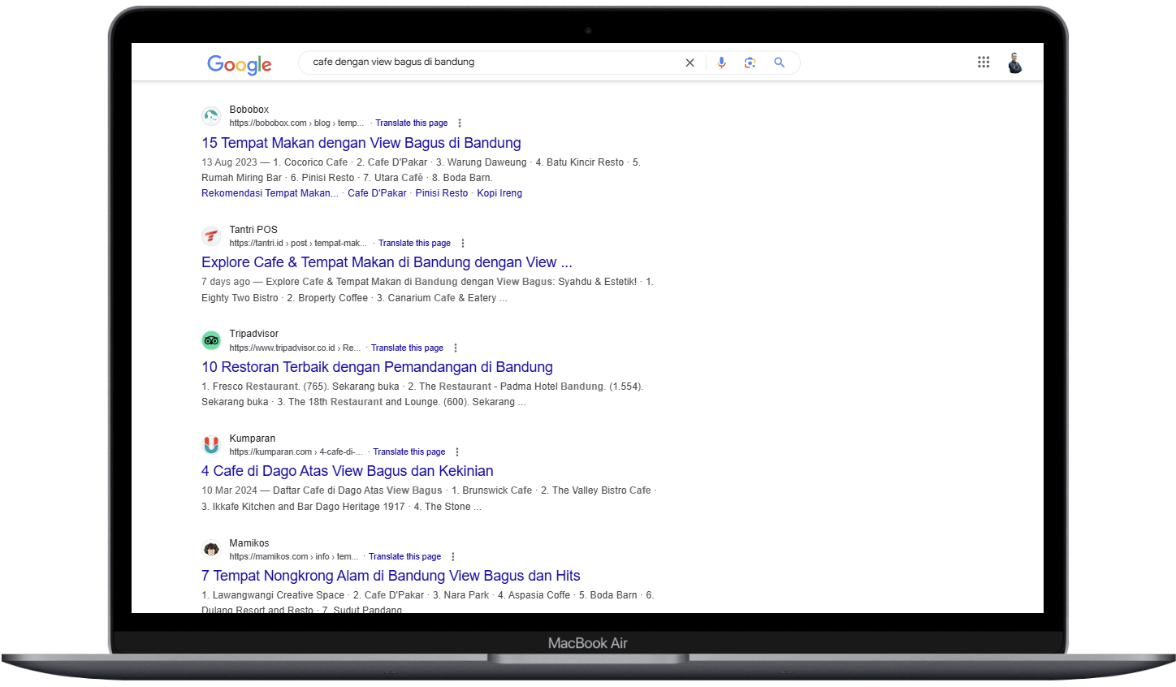Click the tripadvisor.co.id breadcrumb URL
The height and width of the screenshot is (687, 1176).
pos(295,348)
